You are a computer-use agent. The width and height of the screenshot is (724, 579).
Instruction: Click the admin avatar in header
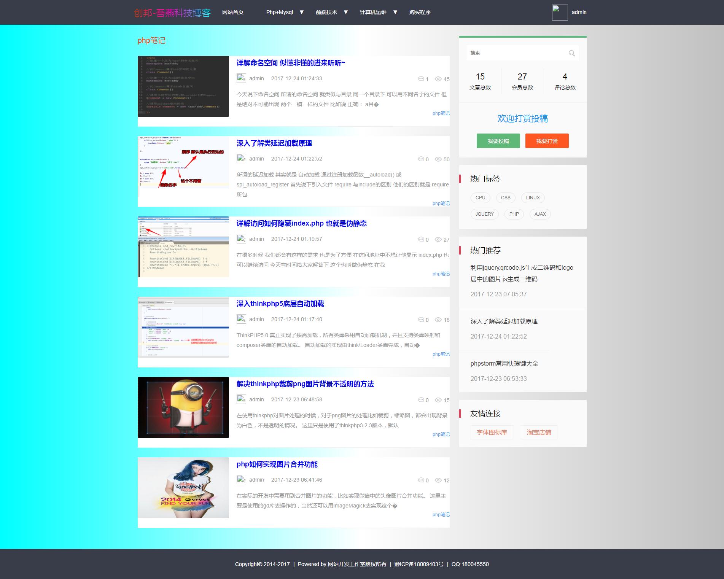click(x=560, y=13)
